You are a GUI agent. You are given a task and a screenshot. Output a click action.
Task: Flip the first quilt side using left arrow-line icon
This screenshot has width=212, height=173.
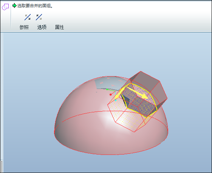click(x=28, y=17)
